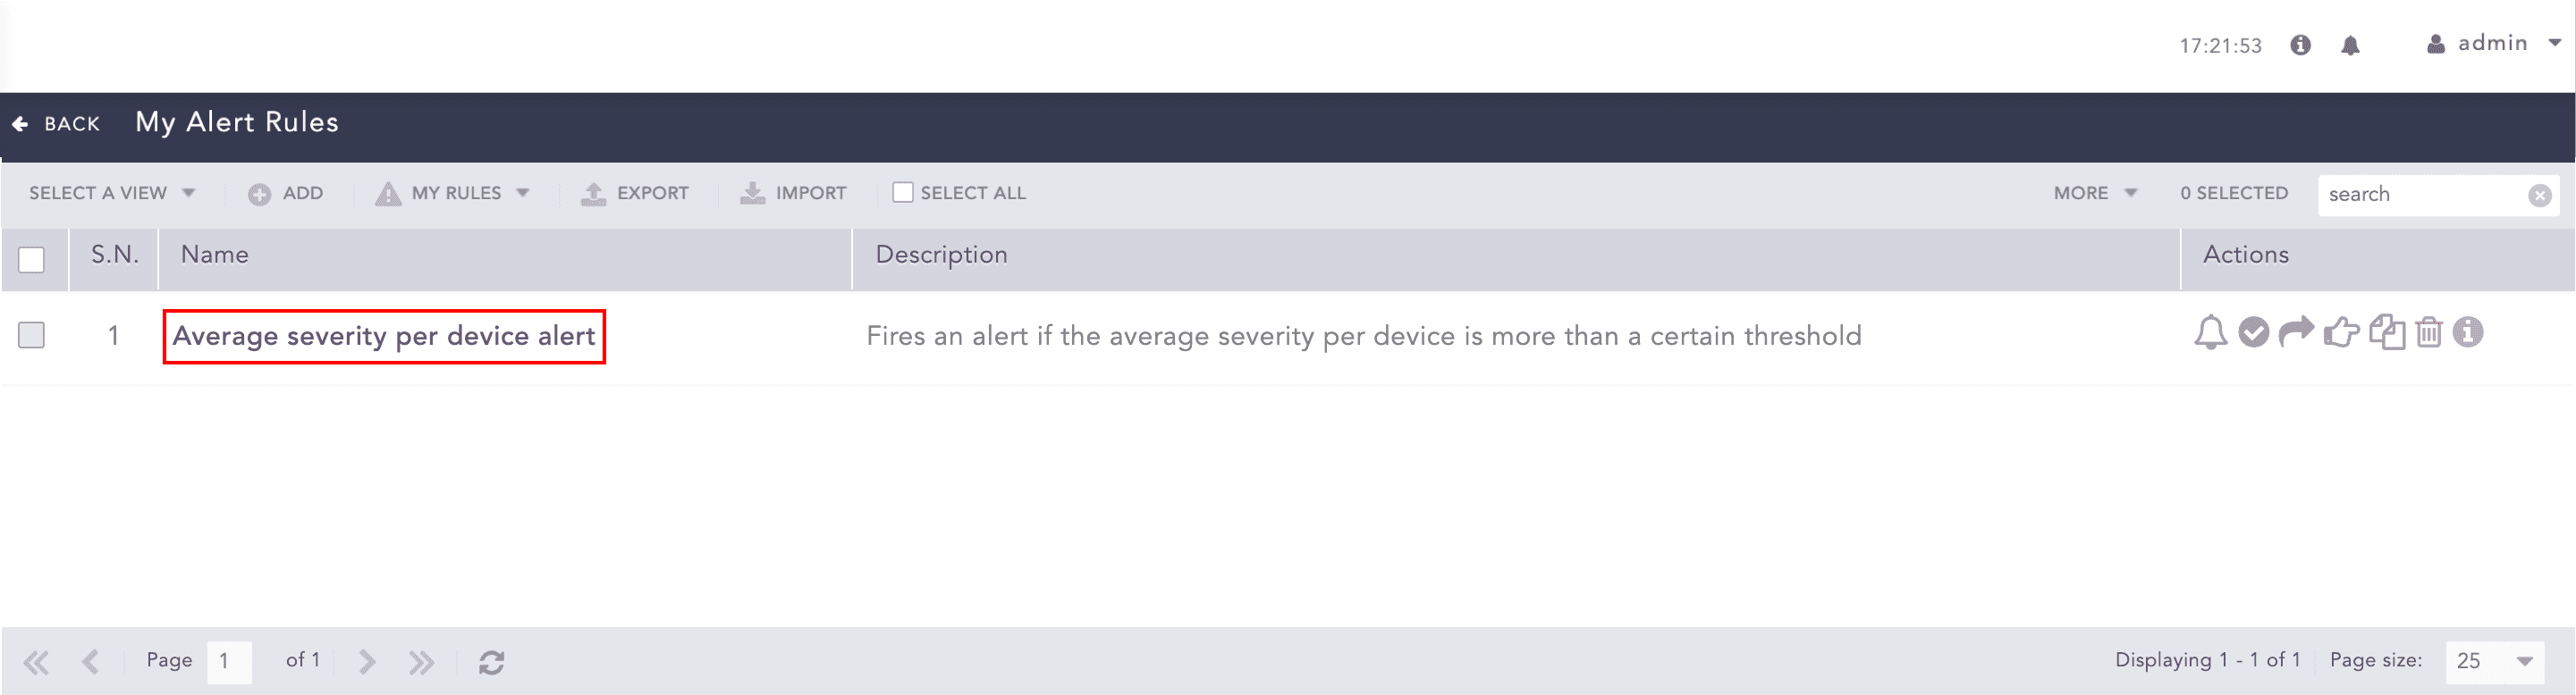Open the notifications bell in top bar
The width and height of the screenshot is (2576, 695).
tap(2350, 45)
